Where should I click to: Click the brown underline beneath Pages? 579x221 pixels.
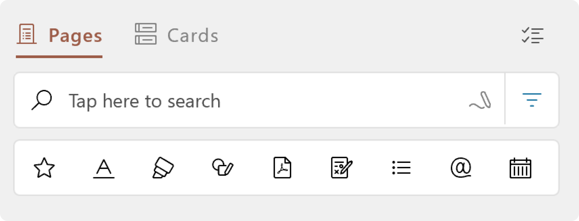coord(59,57)
